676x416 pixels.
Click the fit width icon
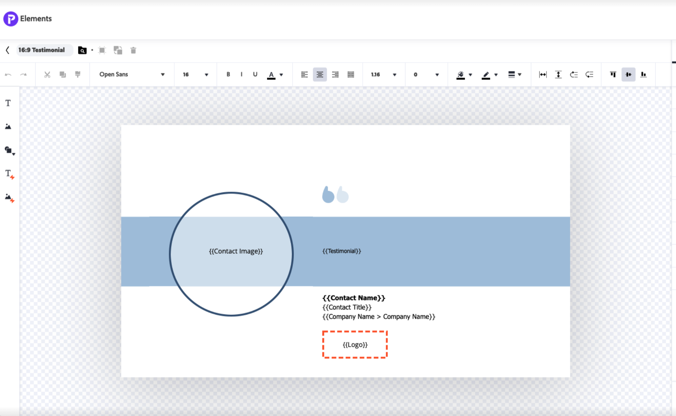pos(543,75)
